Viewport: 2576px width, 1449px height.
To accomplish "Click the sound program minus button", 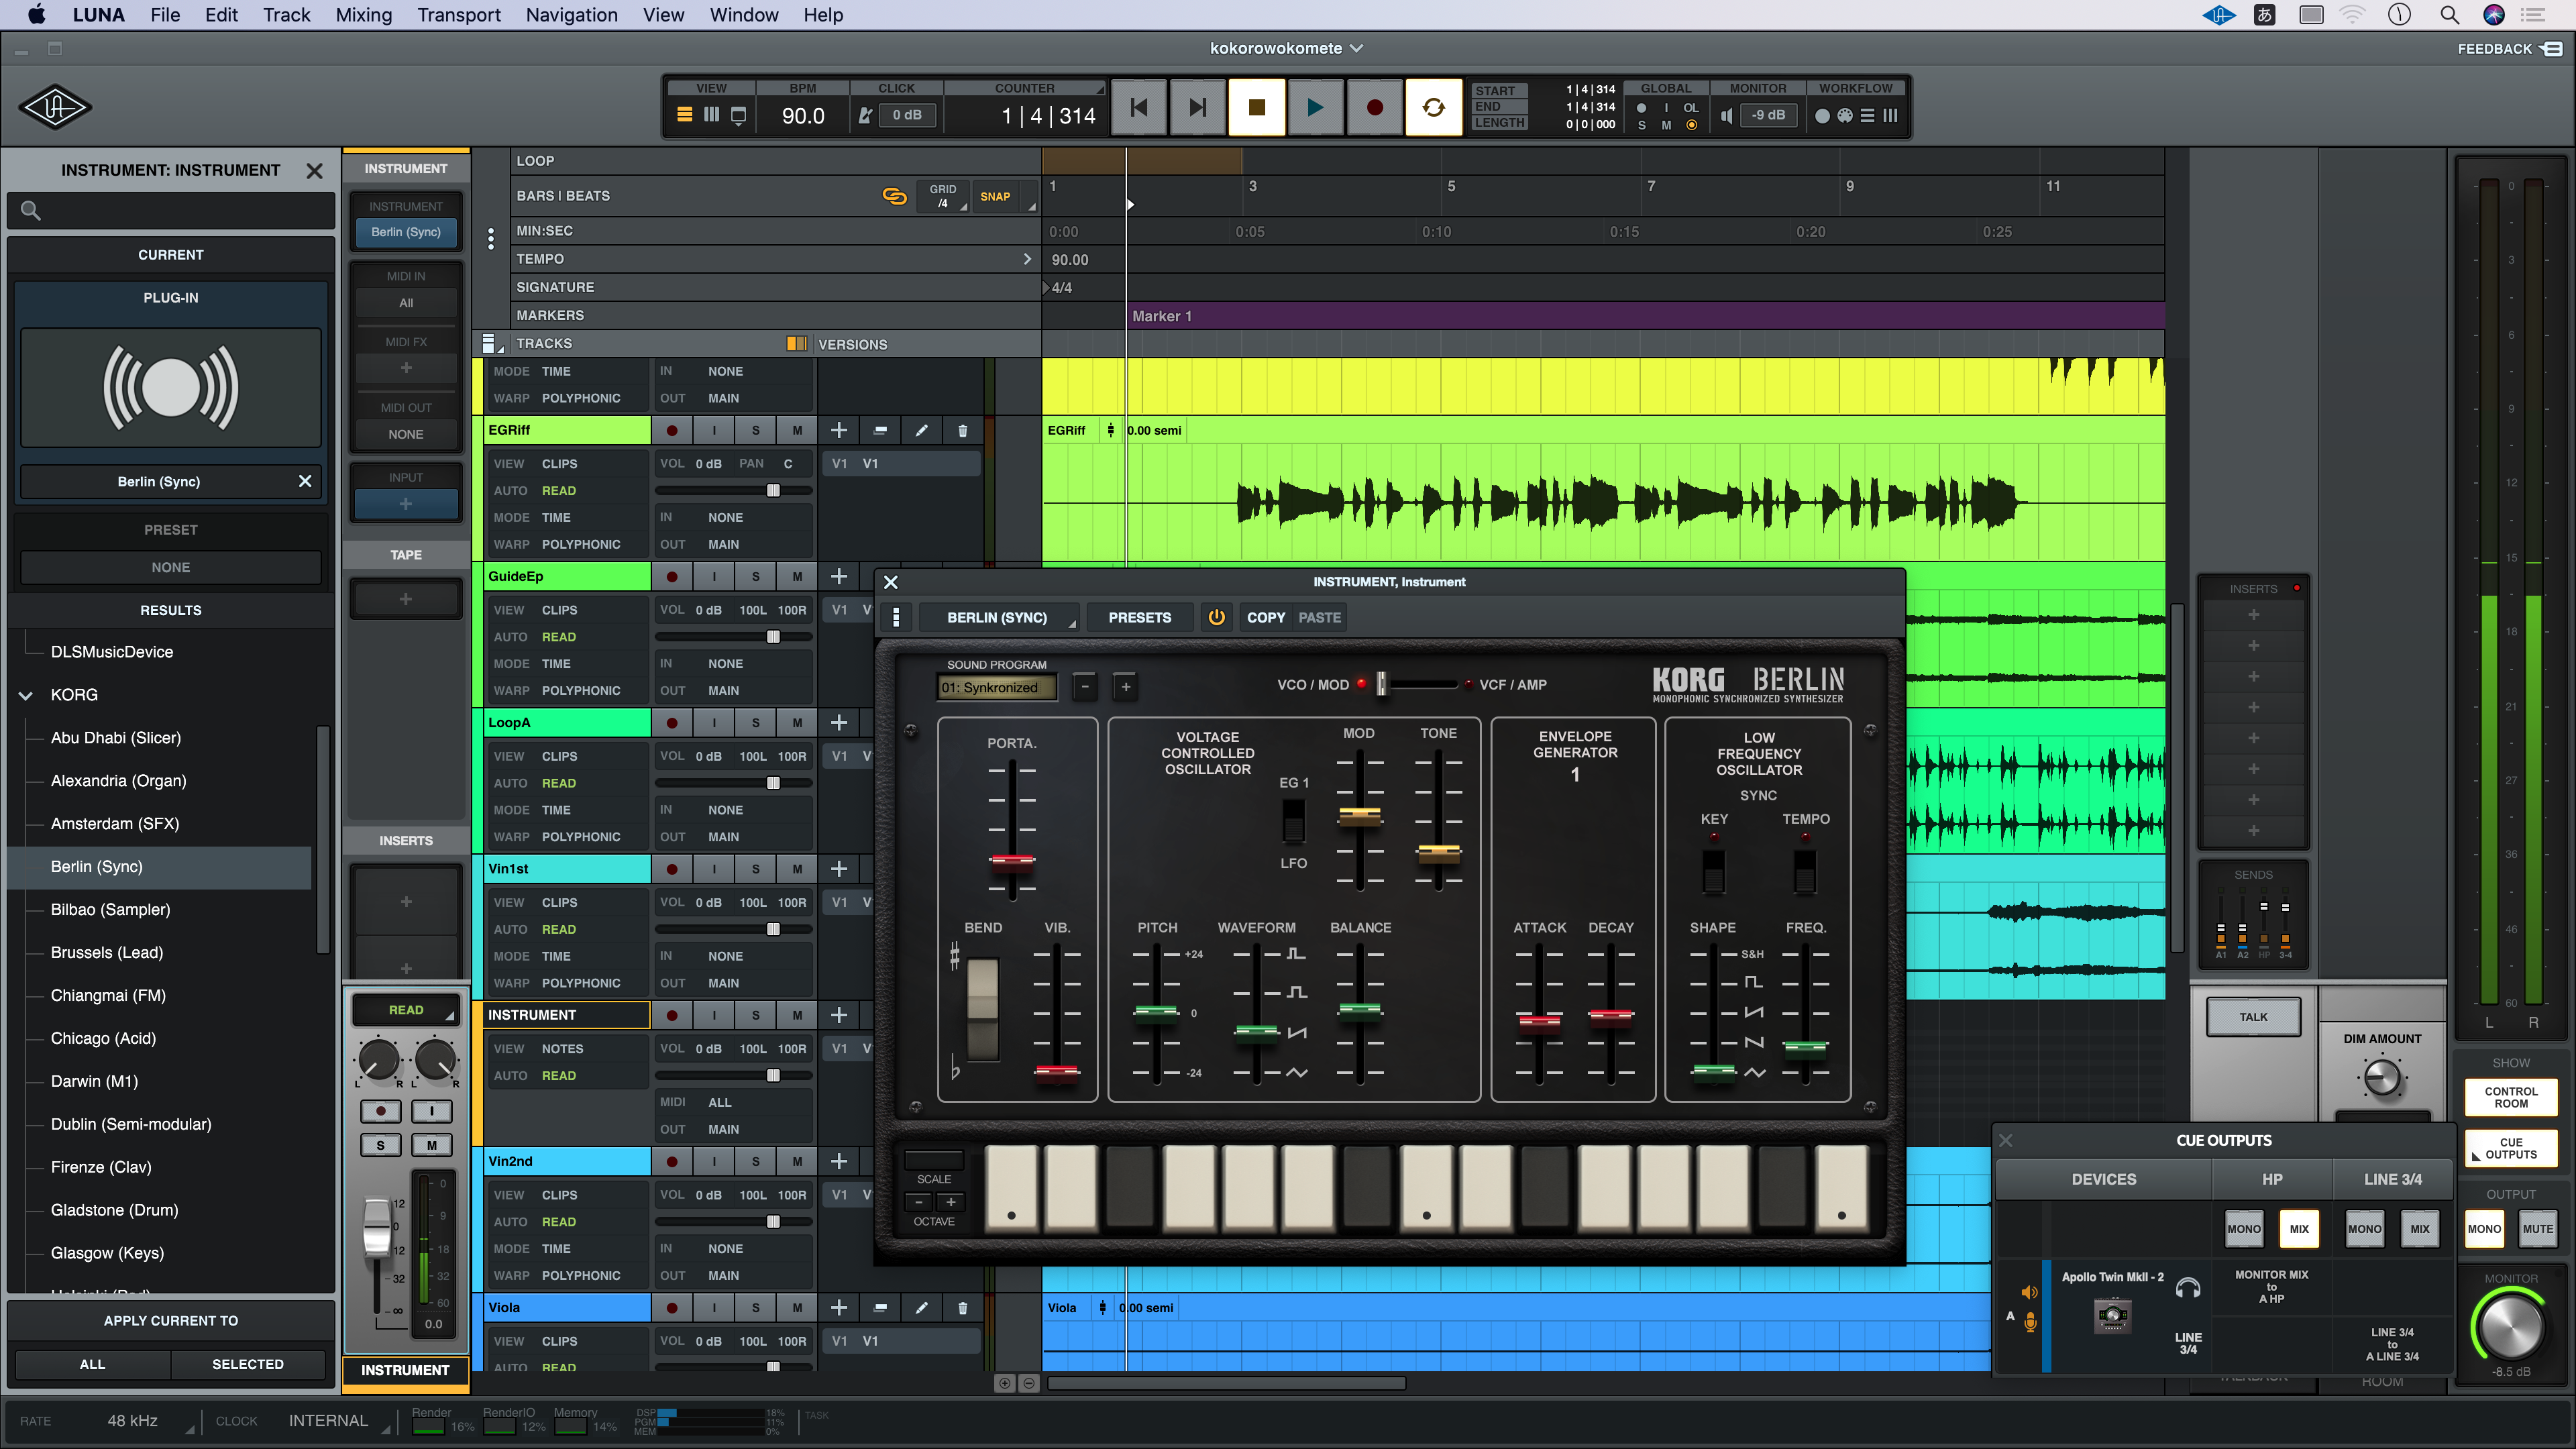I will [1085, 687].
